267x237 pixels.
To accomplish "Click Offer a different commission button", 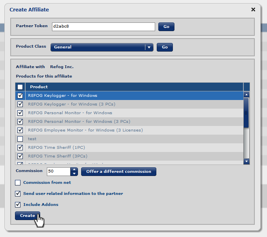I will coord(119,172).
